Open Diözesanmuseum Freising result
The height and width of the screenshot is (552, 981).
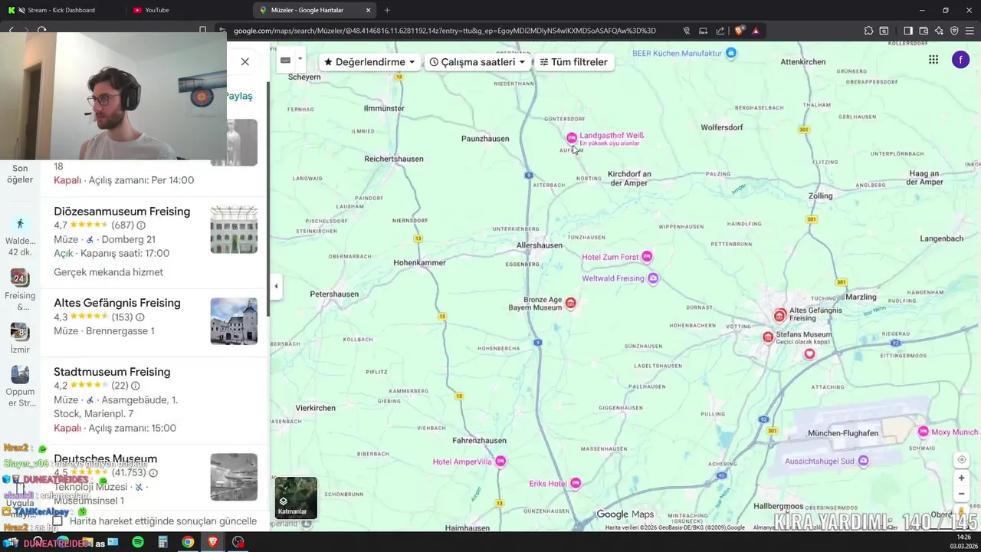[122, 212]
